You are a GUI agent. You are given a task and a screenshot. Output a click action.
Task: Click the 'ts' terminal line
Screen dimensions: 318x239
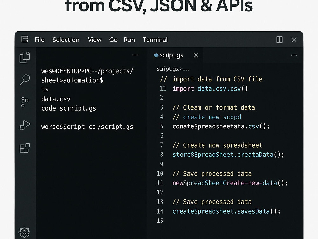click(x=45, y=89)
